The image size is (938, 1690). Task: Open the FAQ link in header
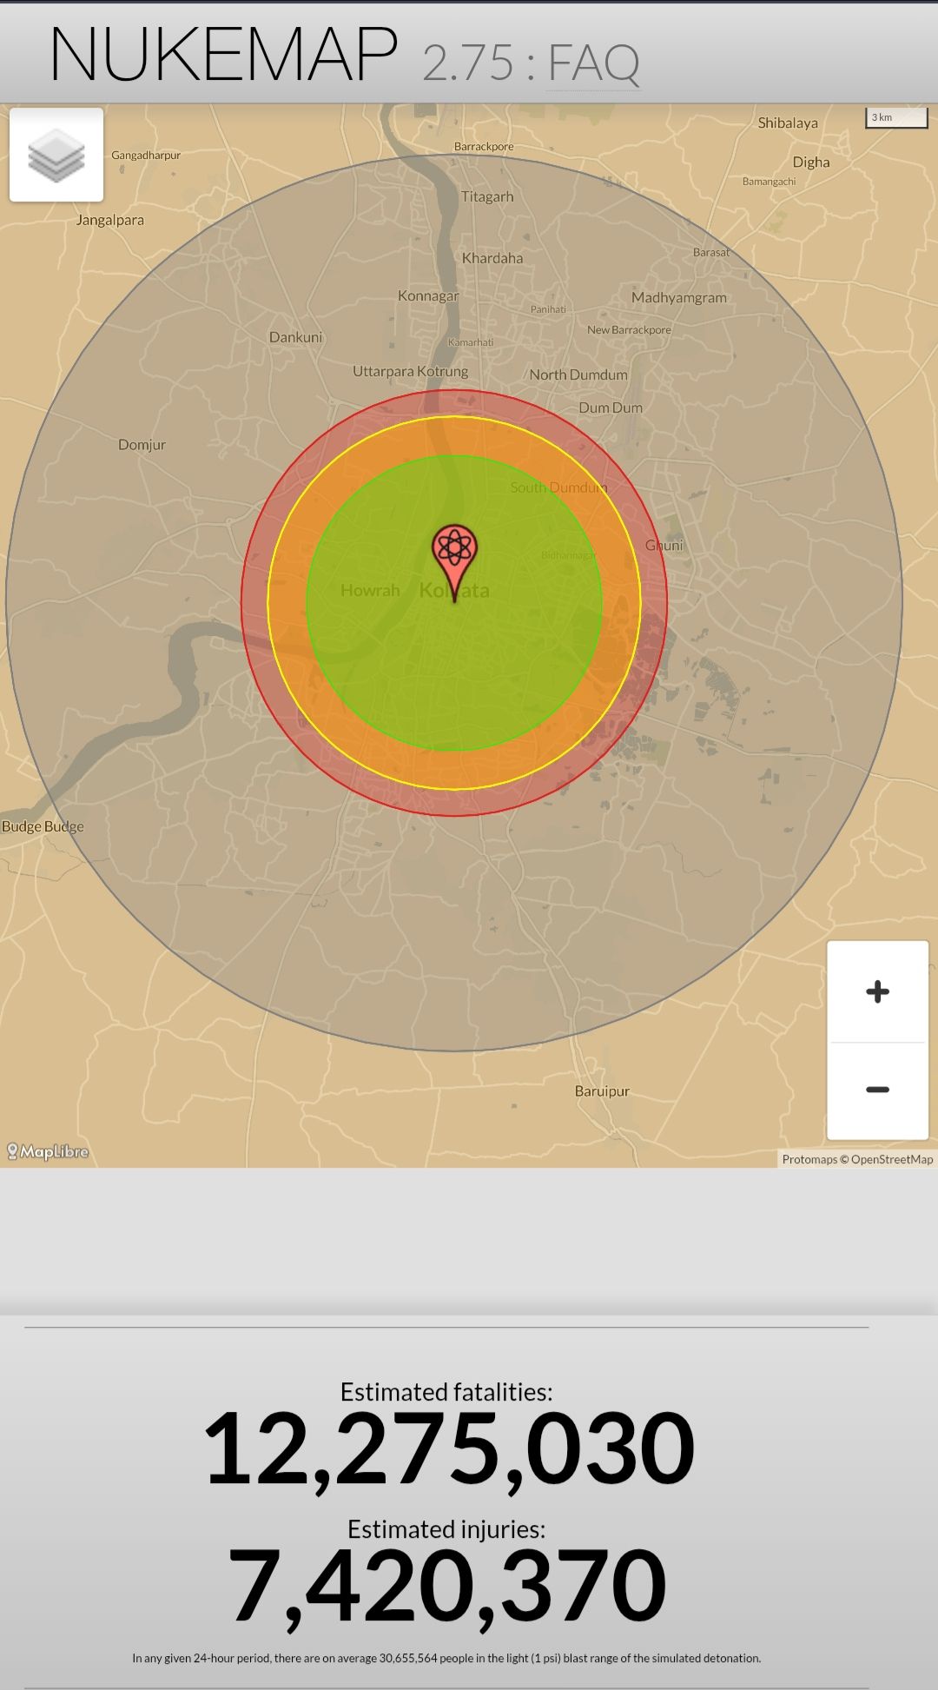593,63
